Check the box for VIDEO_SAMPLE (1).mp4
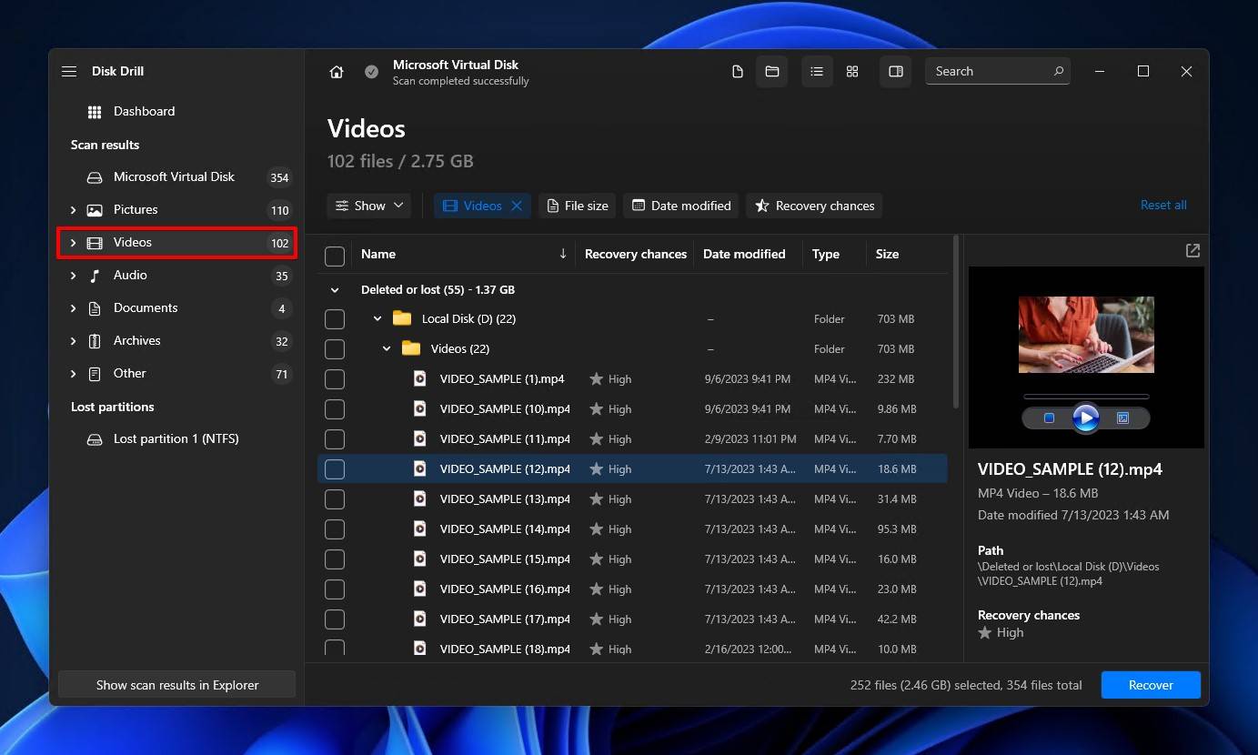Screen dimensions: 1258x755 pyautogui.click(x=335, y=379)
